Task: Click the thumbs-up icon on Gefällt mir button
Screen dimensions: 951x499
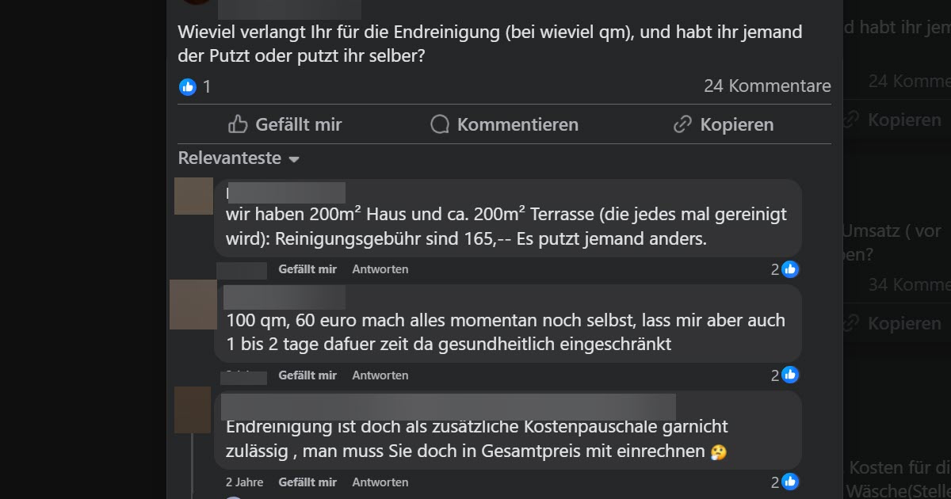Action: point(238,124)
